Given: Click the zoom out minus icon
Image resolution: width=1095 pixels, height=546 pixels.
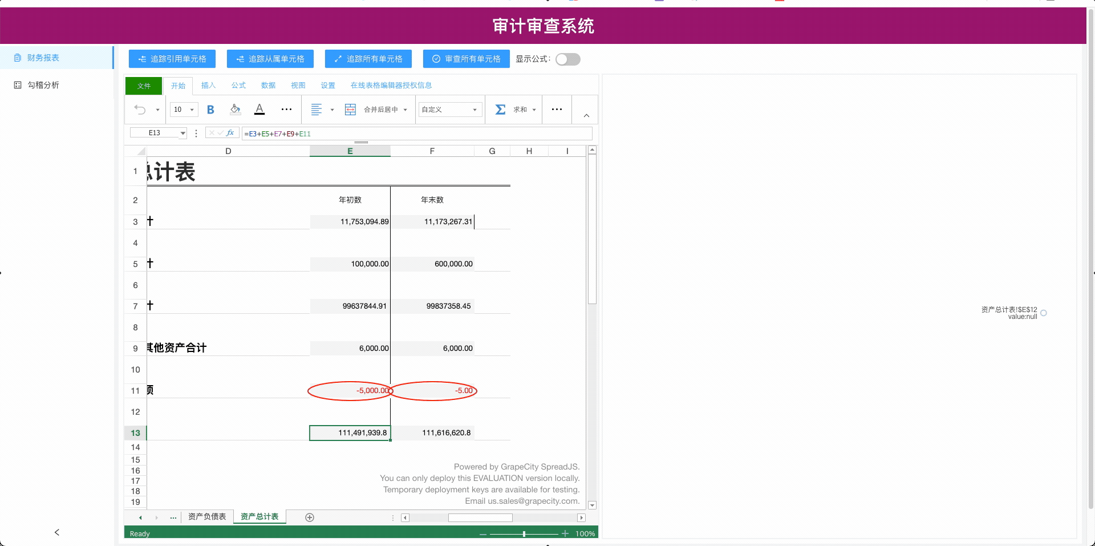Looking at the screenshot, I should [483, 534].
